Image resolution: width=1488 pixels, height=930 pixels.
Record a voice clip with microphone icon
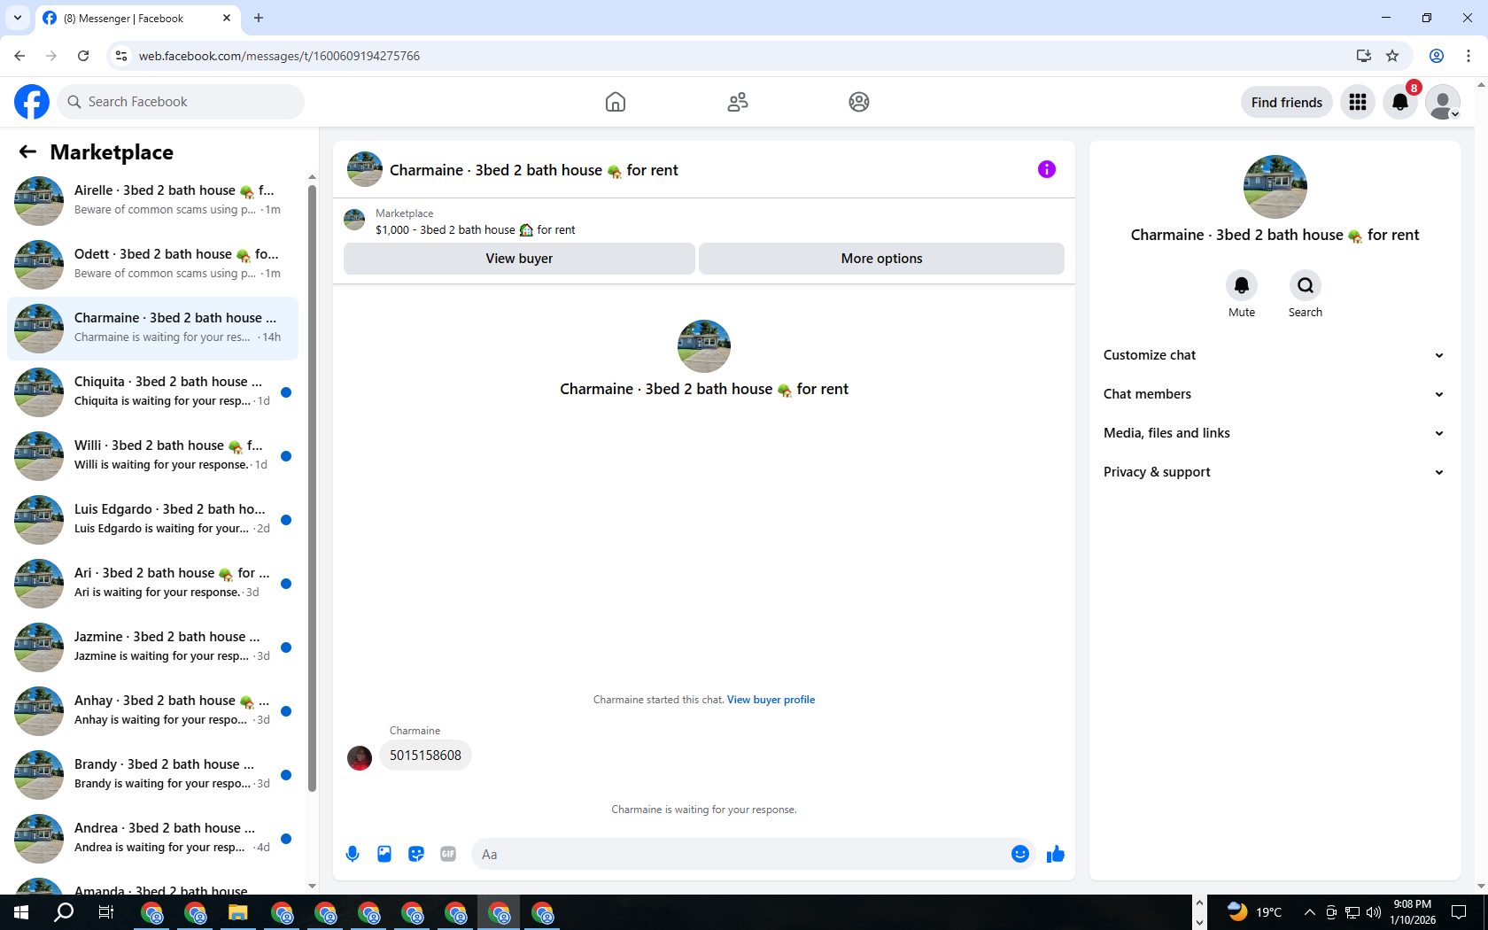(353, 854)
